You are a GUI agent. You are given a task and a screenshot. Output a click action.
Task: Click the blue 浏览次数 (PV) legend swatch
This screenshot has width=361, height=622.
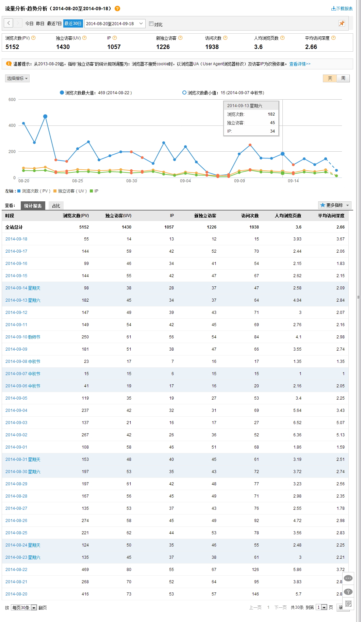pyautogui.click(x=19, y=191)
